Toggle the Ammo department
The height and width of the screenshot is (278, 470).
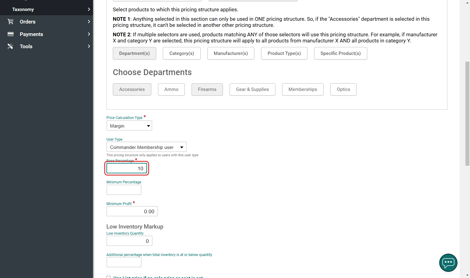[171, 89]
